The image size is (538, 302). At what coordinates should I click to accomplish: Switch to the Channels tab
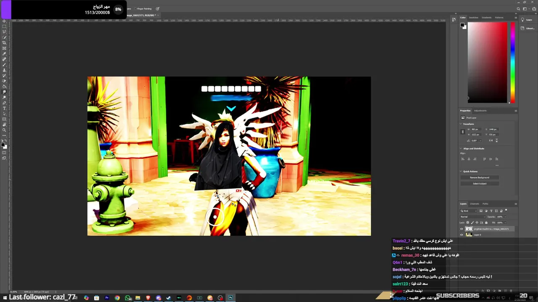(475, 204)
